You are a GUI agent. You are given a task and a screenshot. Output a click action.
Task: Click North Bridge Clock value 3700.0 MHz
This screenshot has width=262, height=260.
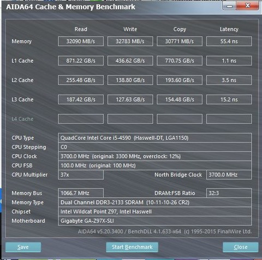click(229, 175)
